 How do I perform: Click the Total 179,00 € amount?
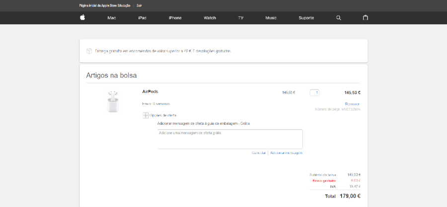point(350,196)
